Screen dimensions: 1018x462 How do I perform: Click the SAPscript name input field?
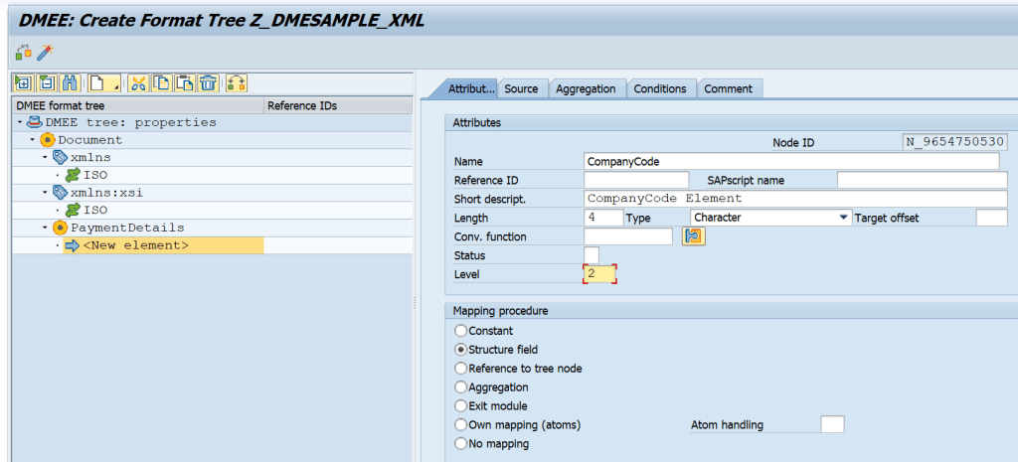(922, 181)
